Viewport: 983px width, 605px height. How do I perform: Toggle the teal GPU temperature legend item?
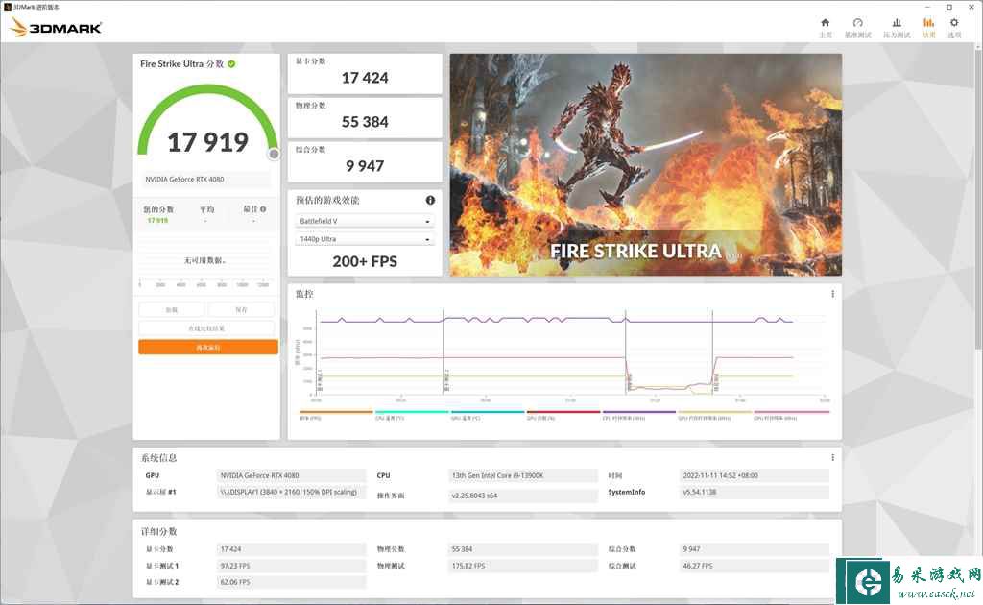click(x=487, y=415)
